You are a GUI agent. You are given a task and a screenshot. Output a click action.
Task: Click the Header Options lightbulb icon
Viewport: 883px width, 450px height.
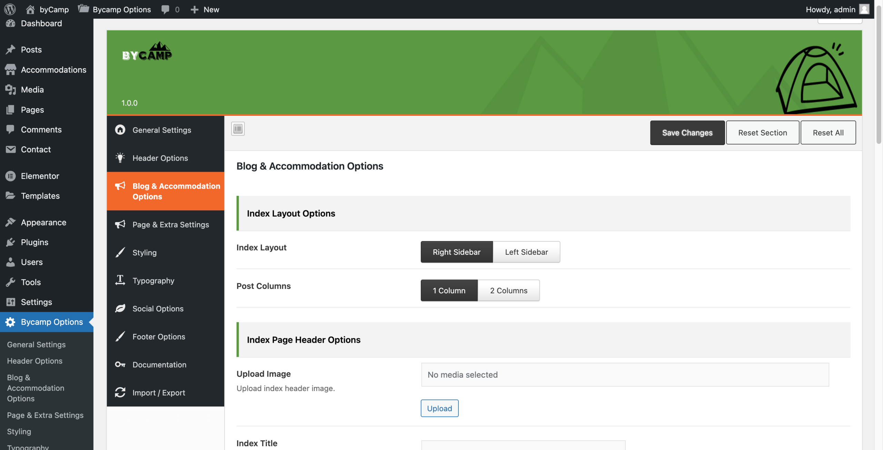coord(120,158)
